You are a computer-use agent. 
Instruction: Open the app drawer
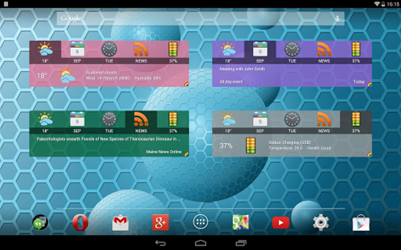click(200, 222)
